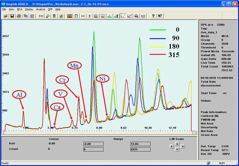Click the connect-to-device plug icon
The height and width of the screenshot is (166, 239).
click(41, 16)
